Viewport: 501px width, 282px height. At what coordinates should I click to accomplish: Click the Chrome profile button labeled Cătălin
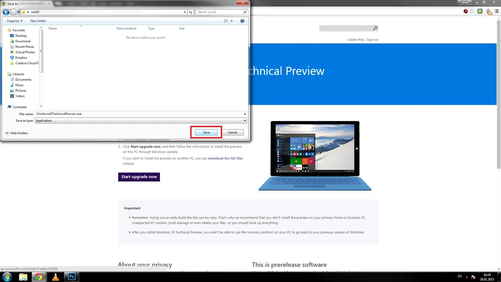click(465, 2)
